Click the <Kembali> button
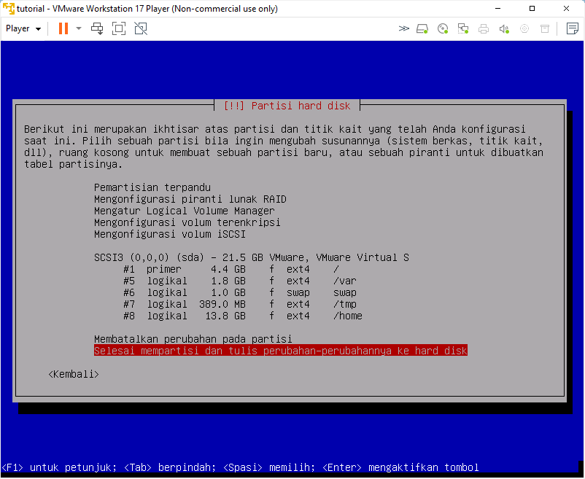Viewport: 585px width, 479px height. pyautogui.click(x=74, y=374)
